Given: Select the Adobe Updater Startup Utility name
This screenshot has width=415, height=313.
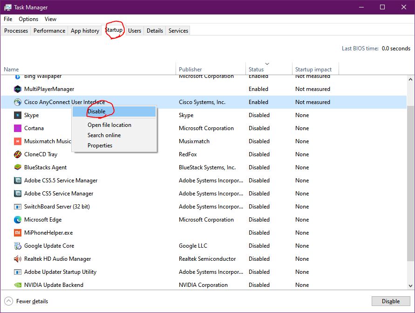Looking at the screenshot, I should point(61,272).
